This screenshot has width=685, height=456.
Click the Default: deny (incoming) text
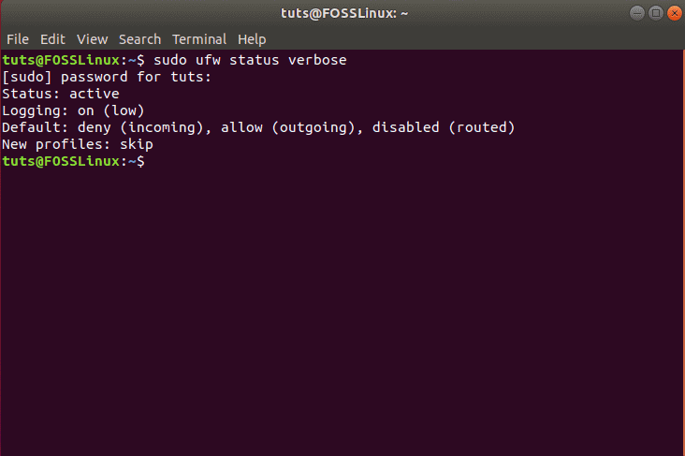point(107,127)
